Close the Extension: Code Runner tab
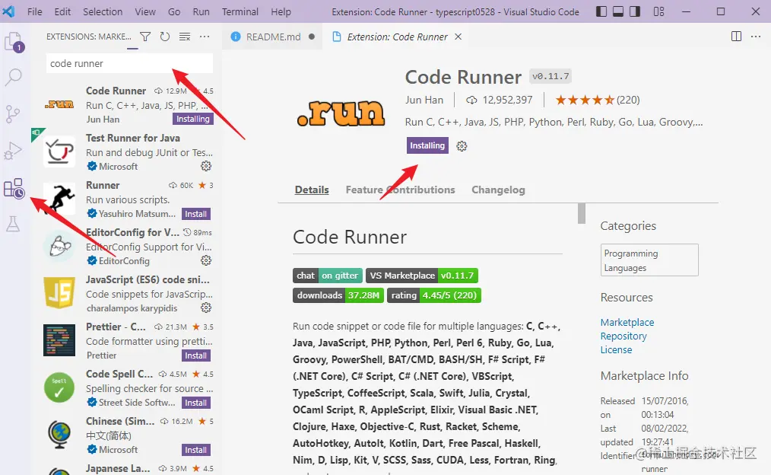Screen dimensions: 771x475 point(458,37)
